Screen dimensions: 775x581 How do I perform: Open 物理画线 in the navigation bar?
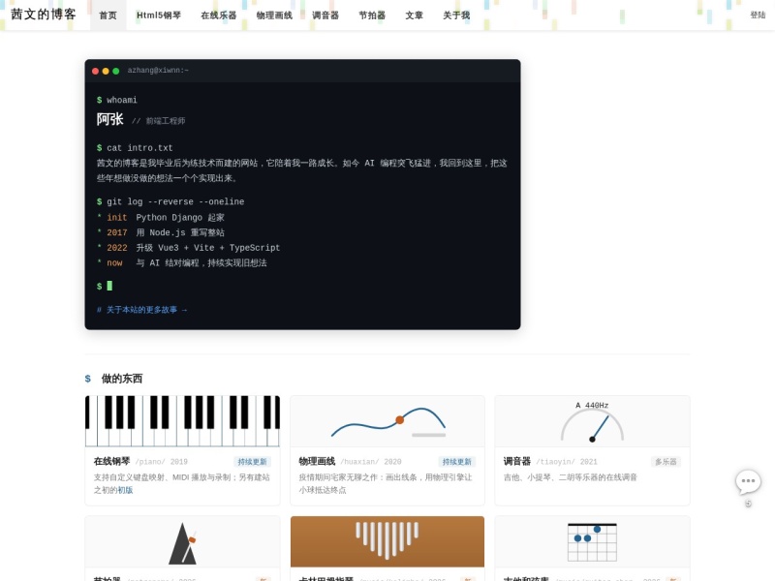point(274,15)
